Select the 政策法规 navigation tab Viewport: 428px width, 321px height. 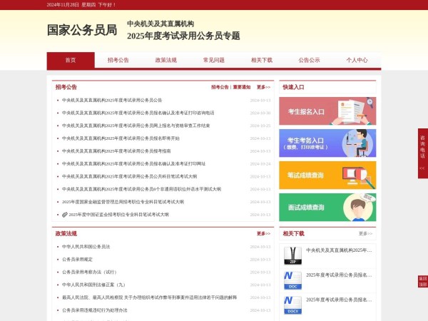166,61
